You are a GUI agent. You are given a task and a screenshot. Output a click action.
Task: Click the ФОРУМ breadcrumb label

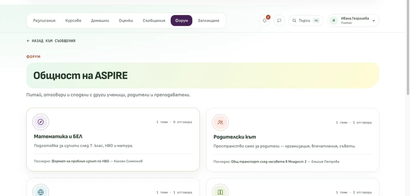pos(33,57)
